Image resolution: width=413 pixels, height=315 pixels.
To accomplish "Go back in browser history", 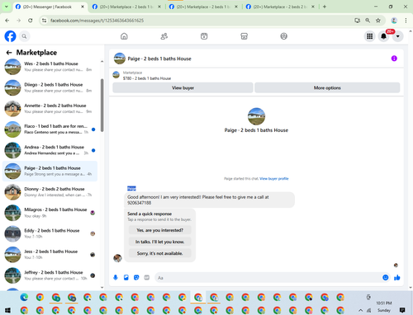I will point(7,21).
